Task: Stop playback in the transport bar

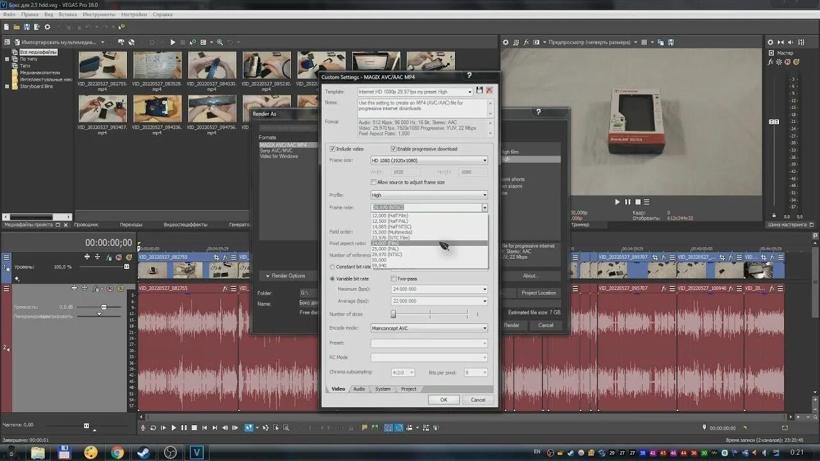Action: 194,428
